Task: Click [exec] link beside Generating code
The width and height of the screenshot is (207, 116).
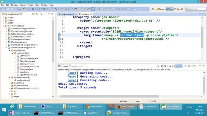Action: pos(73,77)
